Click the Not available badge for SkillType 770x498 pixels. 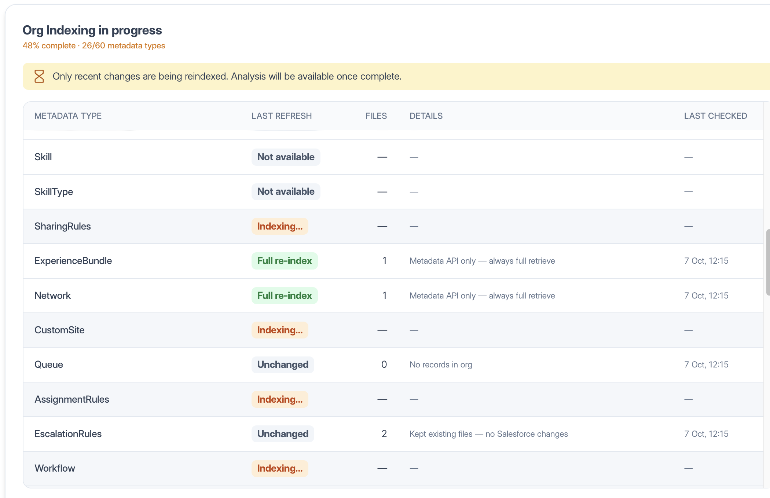[x=286, y=192]
